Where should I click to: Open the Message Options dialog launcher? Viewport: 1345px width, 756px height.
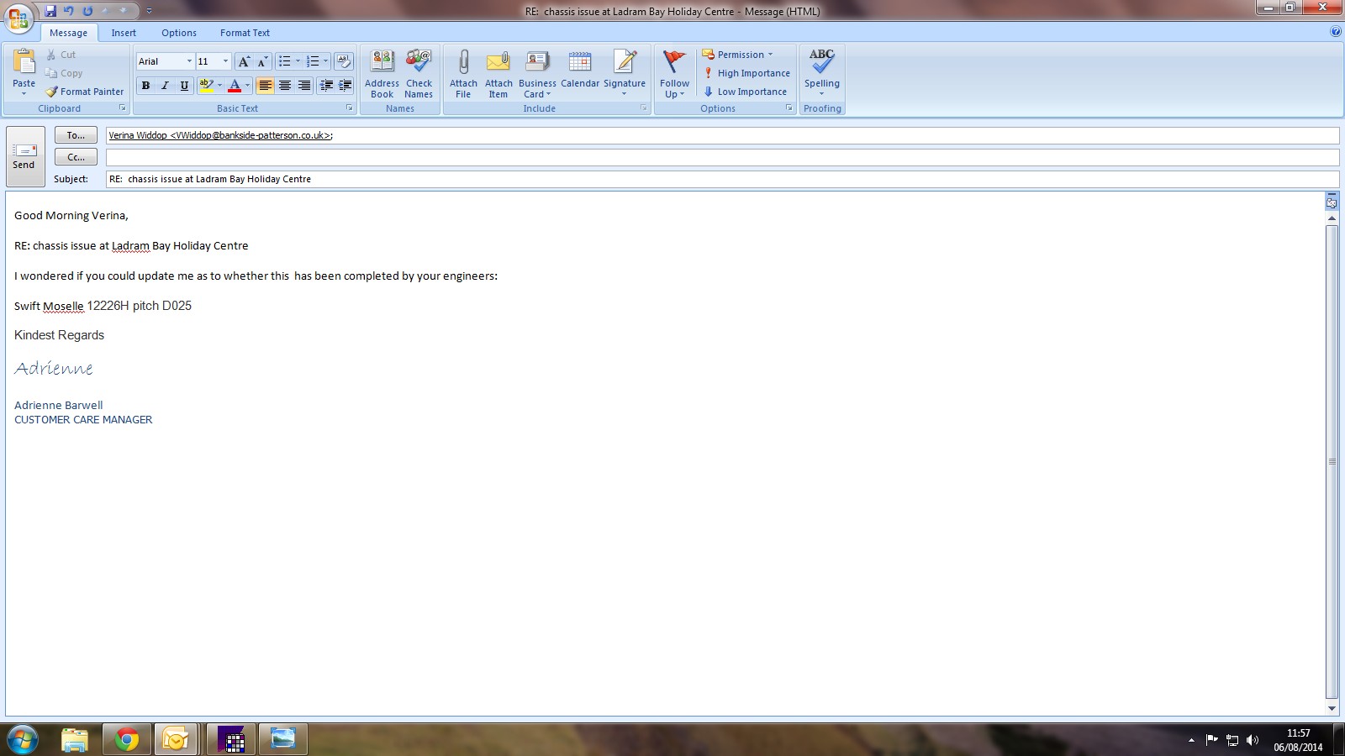[789, 108]
